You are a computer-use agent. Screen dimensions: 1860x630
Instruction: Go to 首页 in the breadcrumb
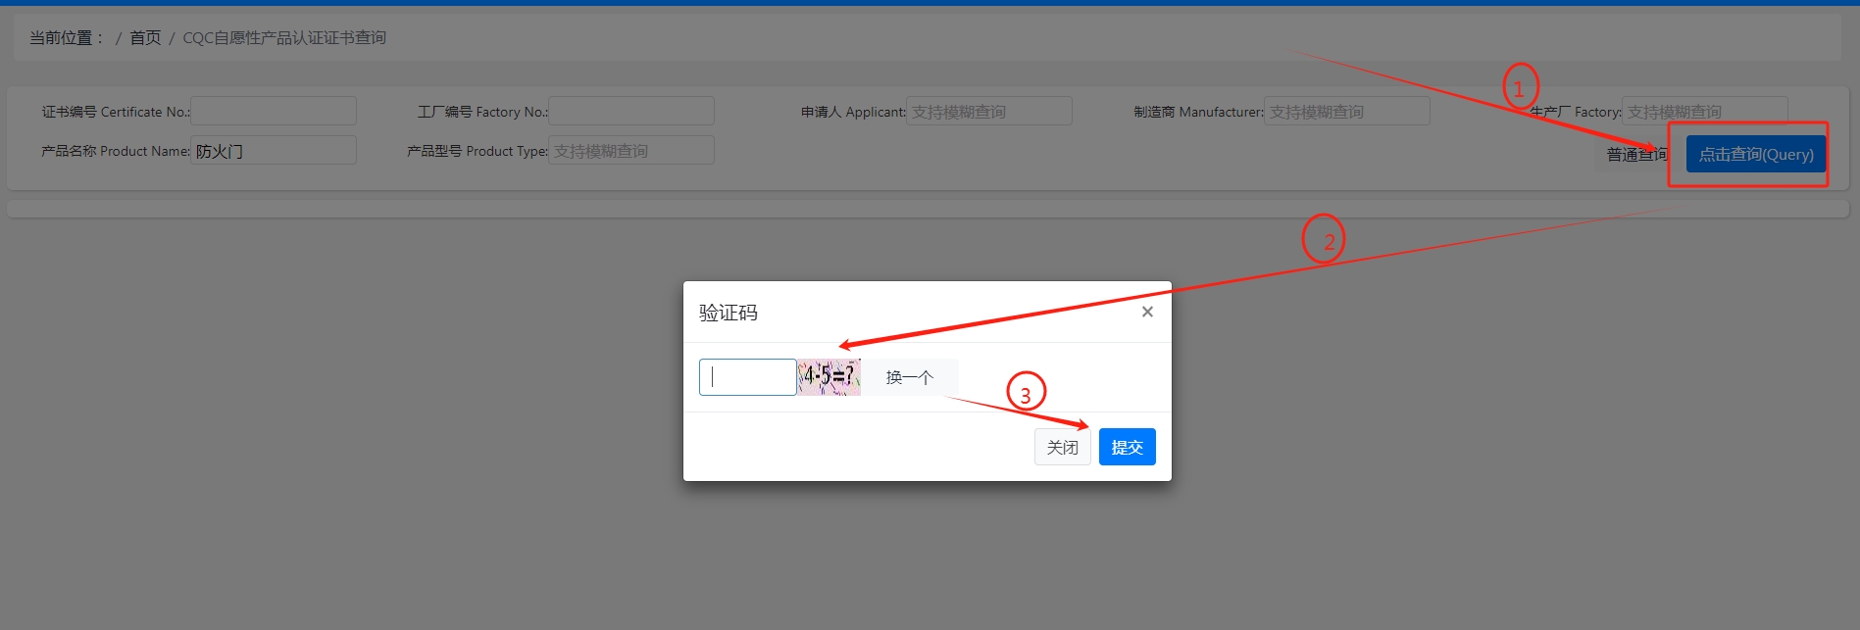tap(145, 37)
